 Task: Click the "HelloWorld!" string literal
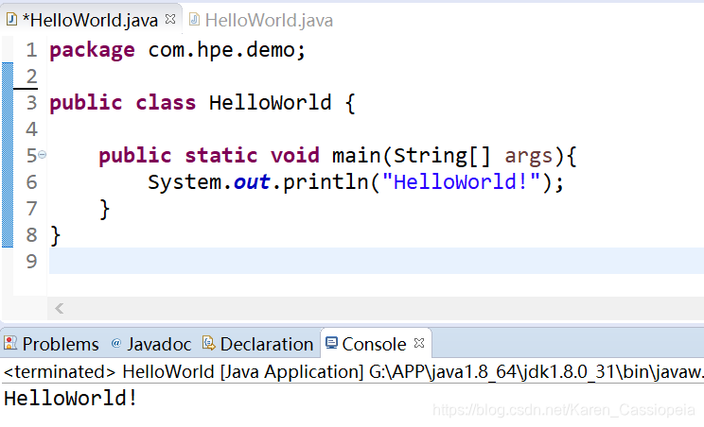pyautogui.click(x=461, y=182)
